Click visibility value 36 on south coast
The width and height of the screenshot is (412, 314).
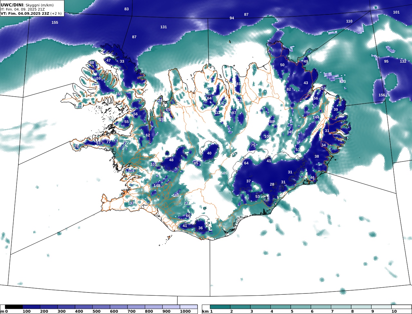click(201, 228)
